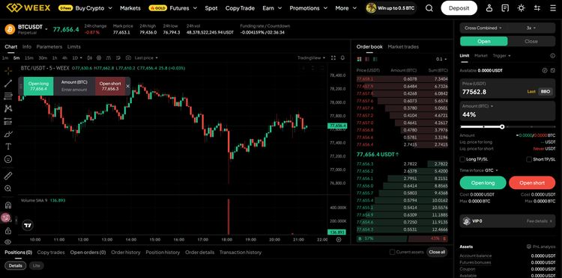Click the search magnifier in header
The height and width of the screenshot is (278, 562).
pos(429,8)
